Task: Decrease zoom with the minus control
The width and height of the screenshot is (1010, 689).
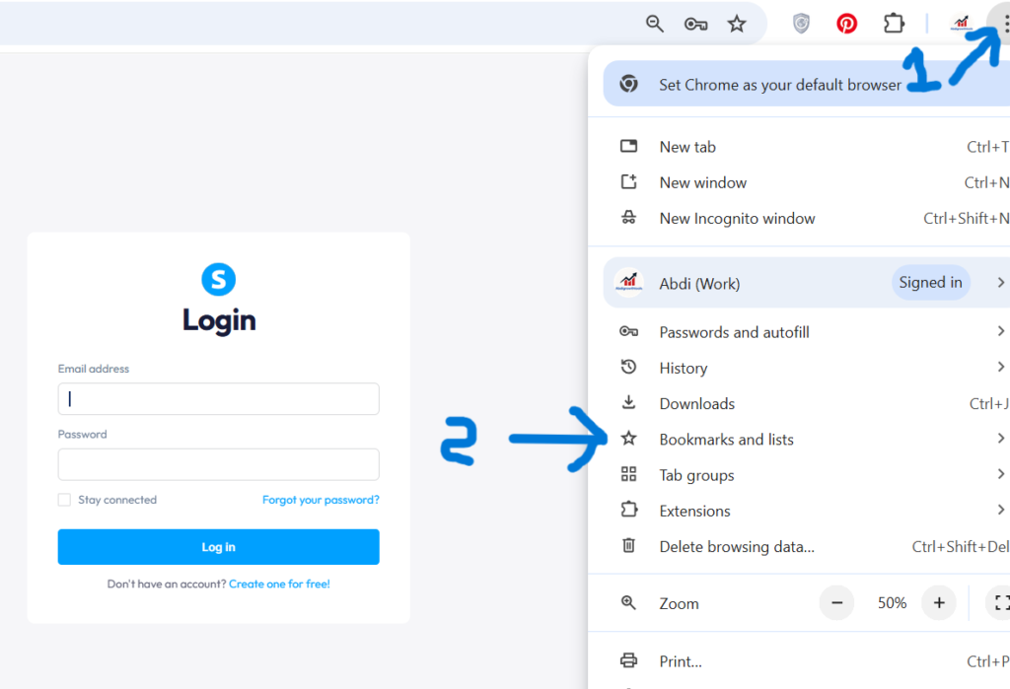Action: (x=836, y=602)
